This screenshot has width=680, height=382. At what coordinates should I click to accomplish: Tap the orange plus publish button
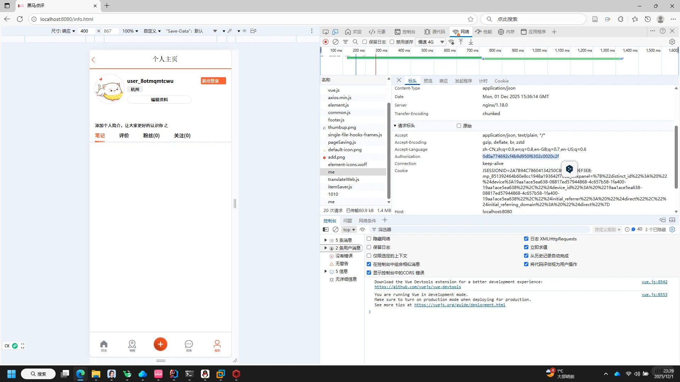[x=161, y=344]
